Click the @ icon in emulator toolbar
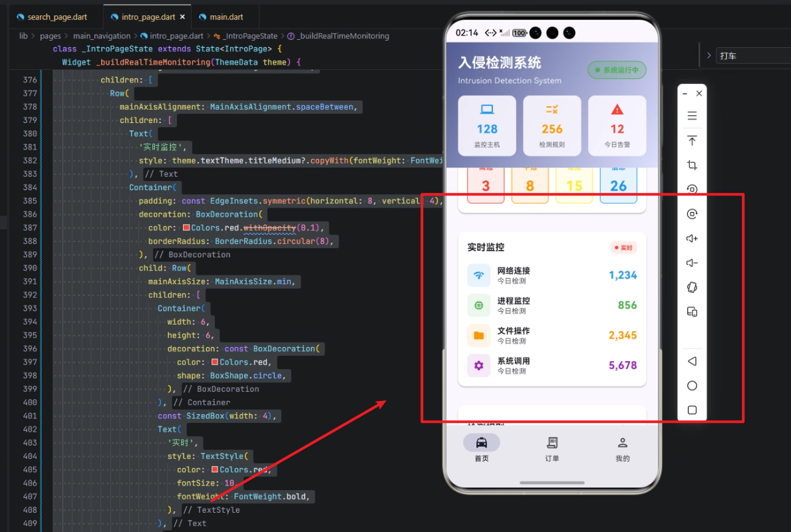791x532 pixels. click(692, 214)
